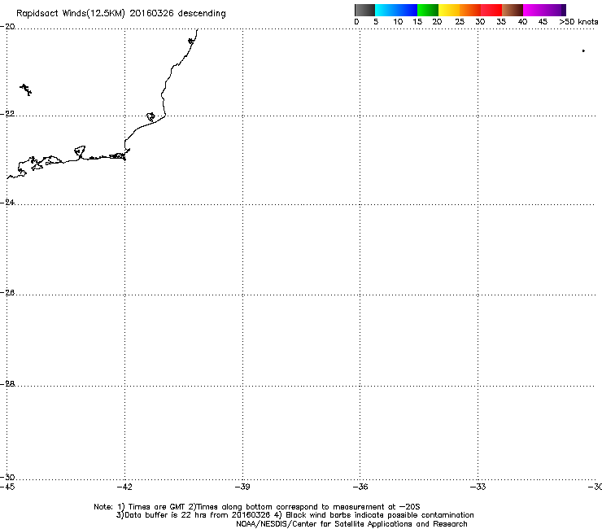The height and width of the screenshot is (529, 602).
Task: Click the note line 'Times are GMT'
Action: pyautogui.click(x=157, y=507)
